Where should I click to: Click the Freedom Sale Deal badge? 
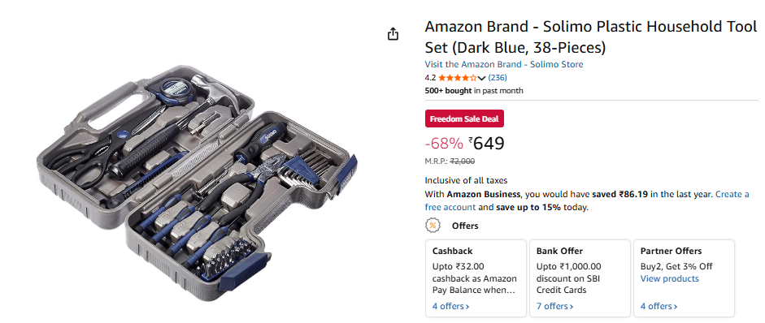click(464, 118)
